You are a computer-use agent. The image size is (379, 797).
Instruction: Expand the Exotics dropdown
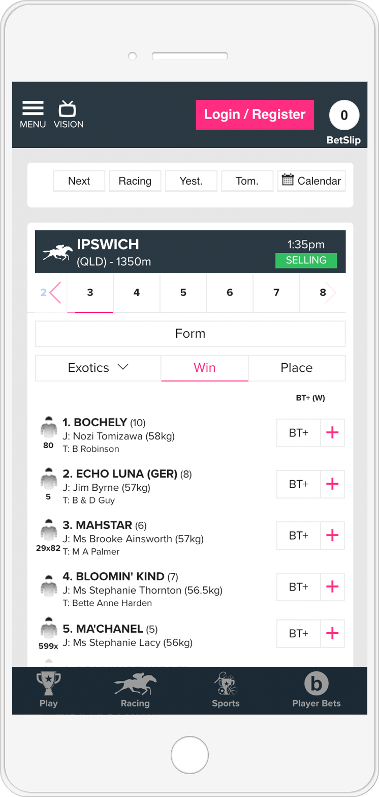click(x=98, y=368)
